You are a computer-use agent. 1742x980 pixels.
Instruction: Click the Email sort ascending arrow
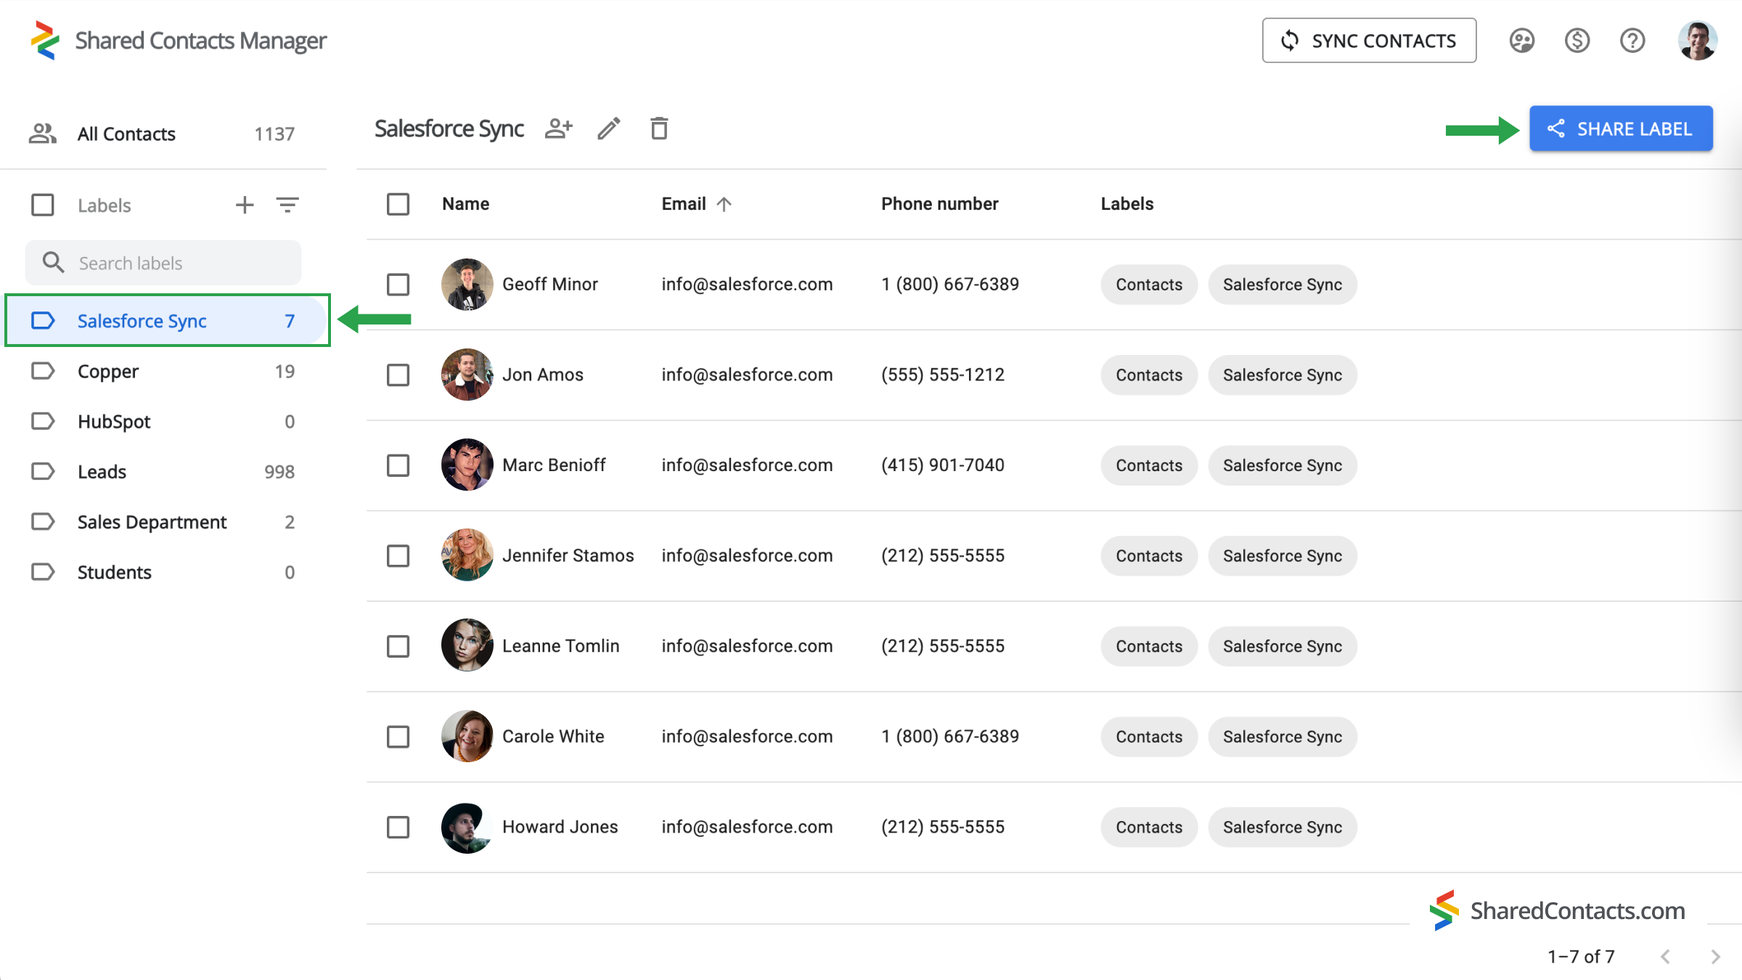(x=724, y=204)
